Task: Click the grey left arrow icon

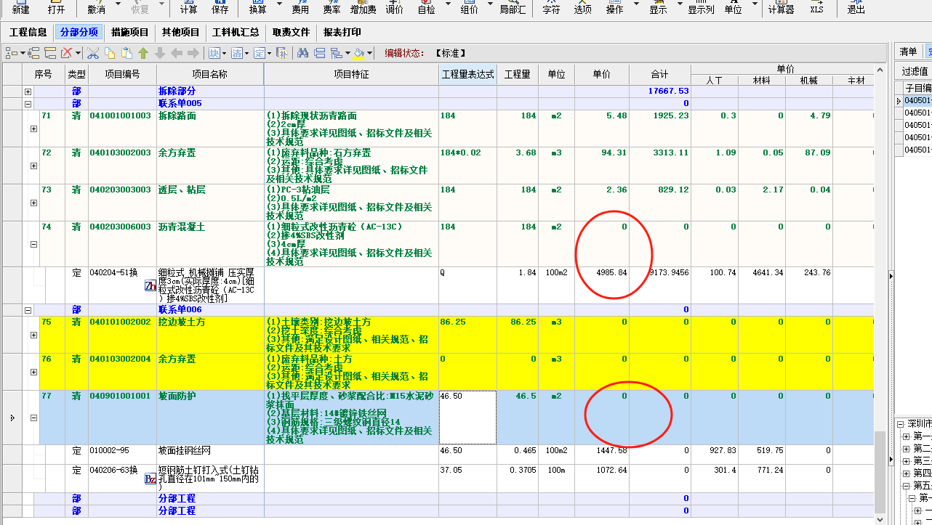Action: (x=177, y=53)
